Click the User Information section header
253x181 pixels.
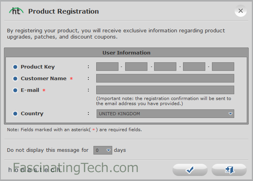(x=126, y=53)
